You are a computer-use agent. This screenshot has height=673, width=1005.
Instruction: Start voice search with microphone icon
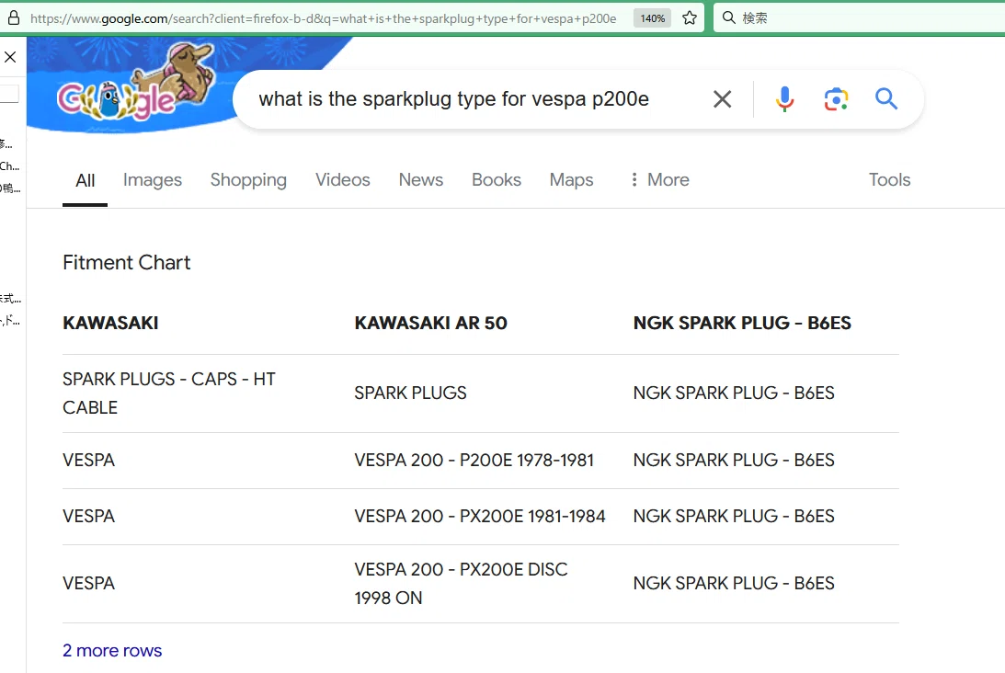coord(784,98)
